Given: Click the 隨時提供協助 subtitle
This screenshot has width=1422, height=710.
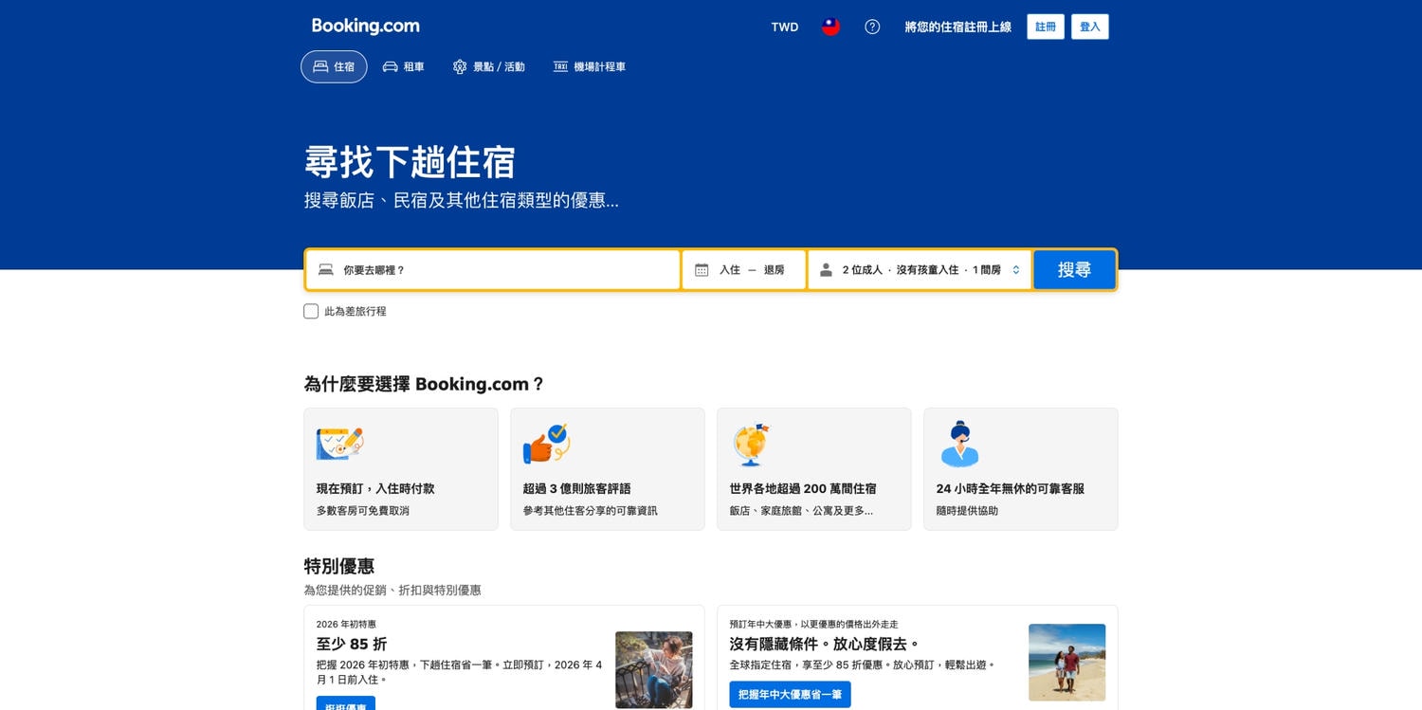Looking at the screenshot, I should 967,511.
